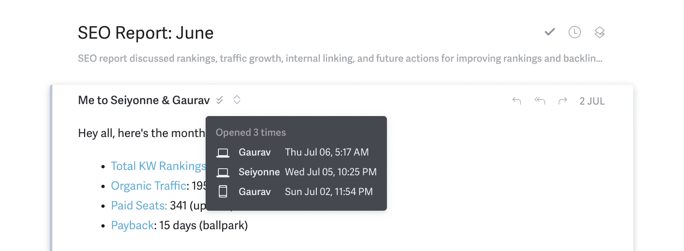The width and height of the screenshot is (684, 251).
Task: Expand message details with the up-down chevron
Action: coord(237,100)
